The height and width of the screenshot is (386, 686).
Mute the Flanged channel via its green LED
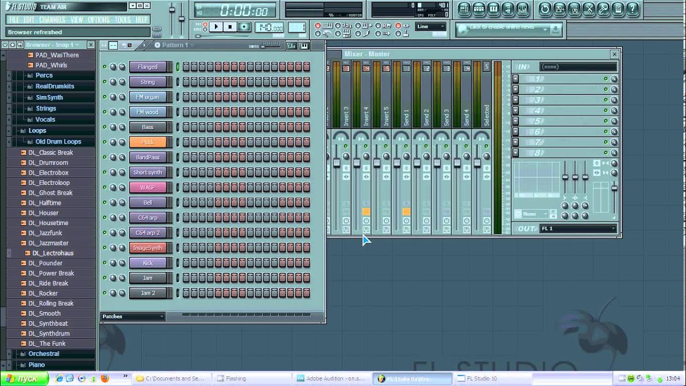105,67
